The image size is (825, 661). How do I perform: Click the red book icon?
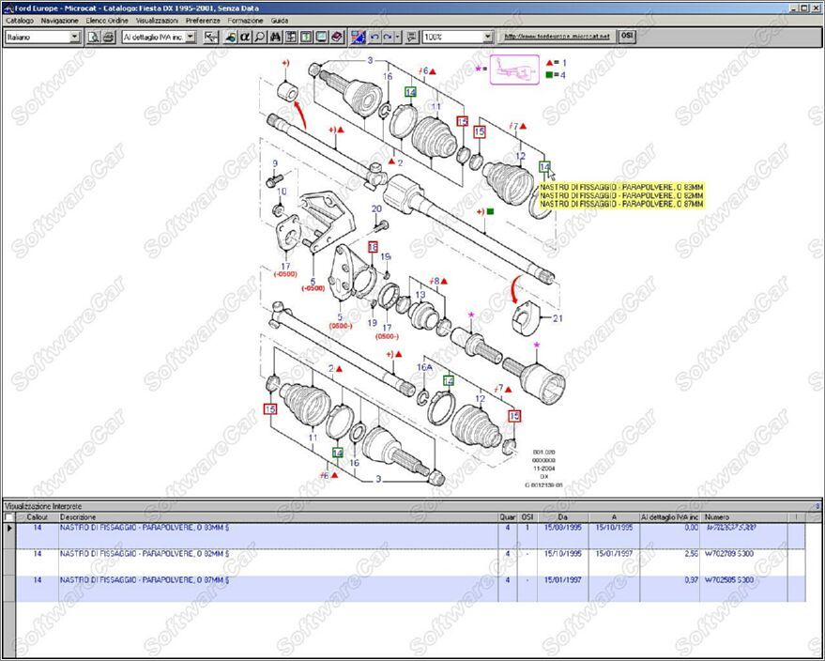click(x=336, y=37)
